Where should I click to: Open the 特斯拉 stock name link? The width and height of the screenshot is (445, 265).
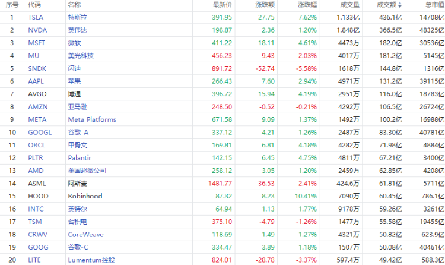click(x=78, y=17)
